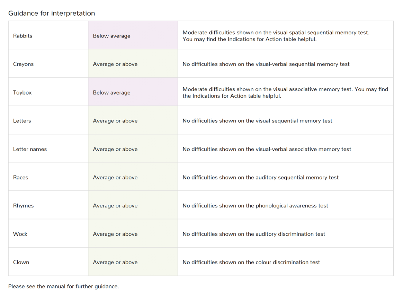Click 'Average or above' in the Letters row
Viewport: 403px width, 294px height.
click(115, 121)
